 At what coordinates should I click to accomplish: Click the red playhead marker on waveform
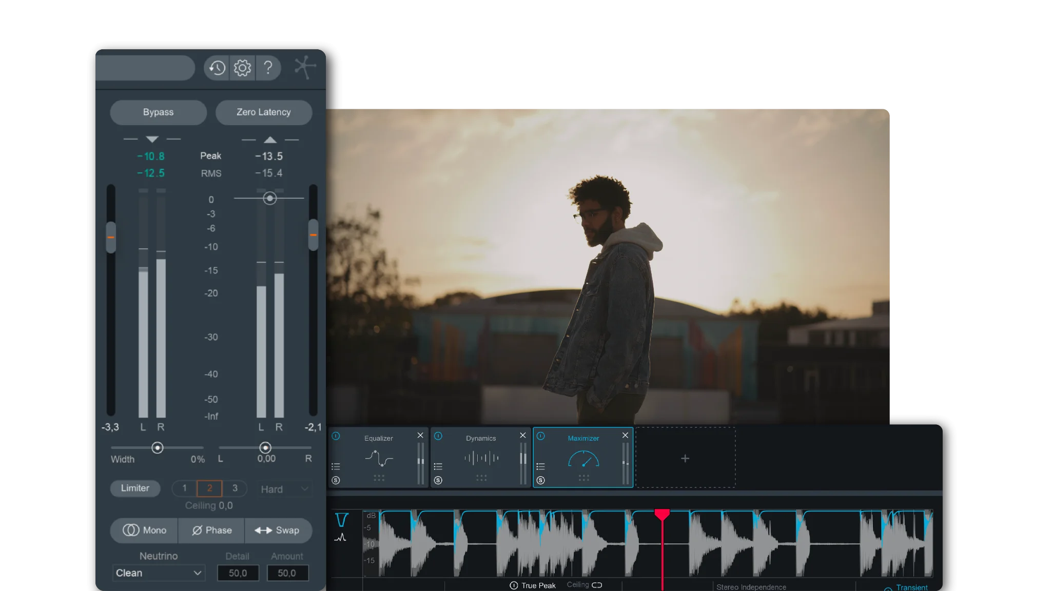tap(662, 515)
